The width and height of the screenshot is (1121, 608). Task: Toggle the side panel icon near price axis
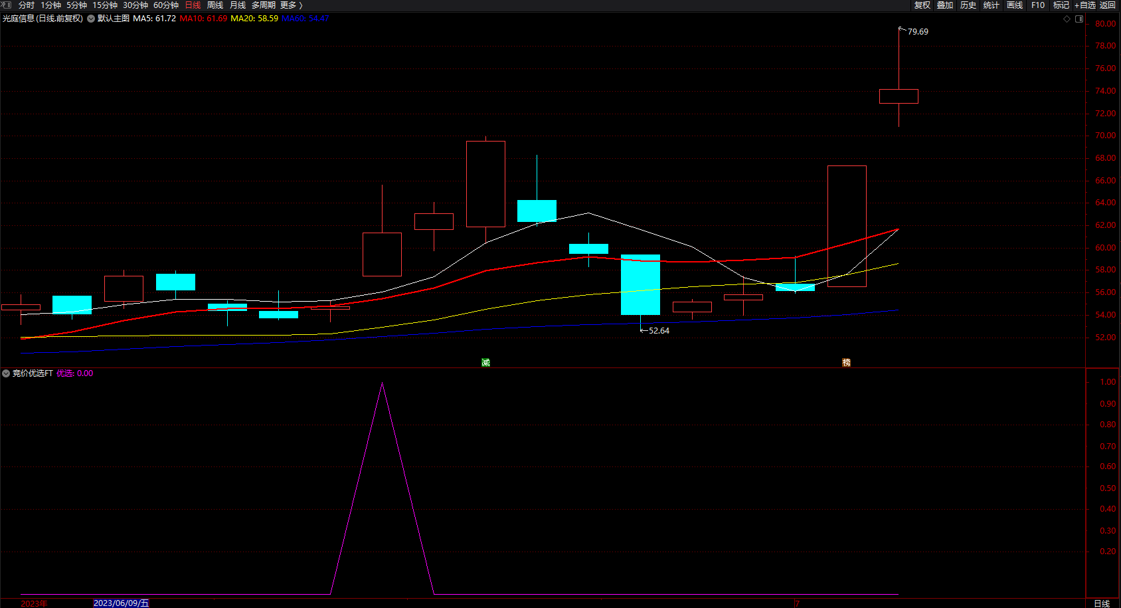pyautogui.click(x=1079, y=19)
